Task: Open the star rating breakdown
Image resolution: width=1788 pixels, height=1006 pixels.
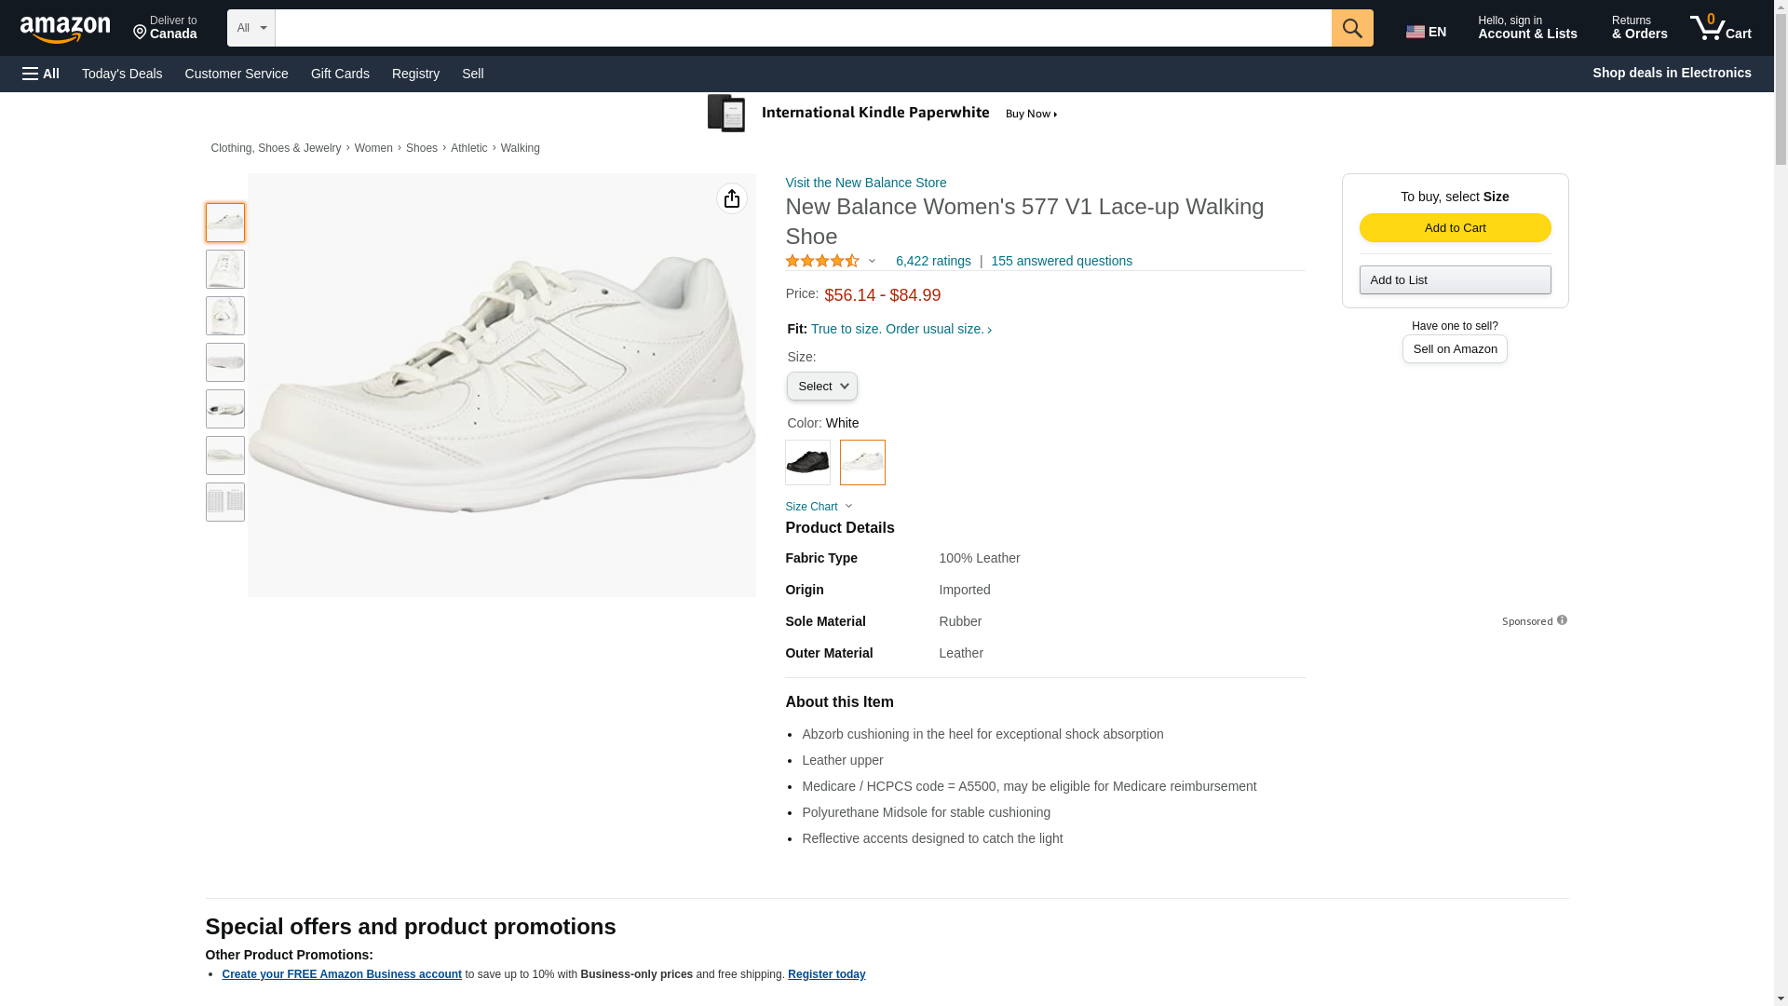Action: click(830, 262)
